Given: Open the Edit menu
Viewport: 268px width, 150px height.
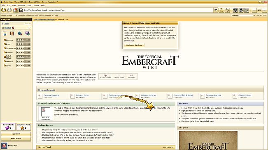Looking at the screenshot, I should point(8,5).
